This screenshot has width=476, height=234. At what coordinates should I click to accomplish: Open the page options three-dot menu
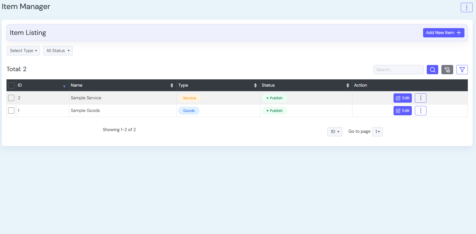pyautogui.click(x=466, y=8)
